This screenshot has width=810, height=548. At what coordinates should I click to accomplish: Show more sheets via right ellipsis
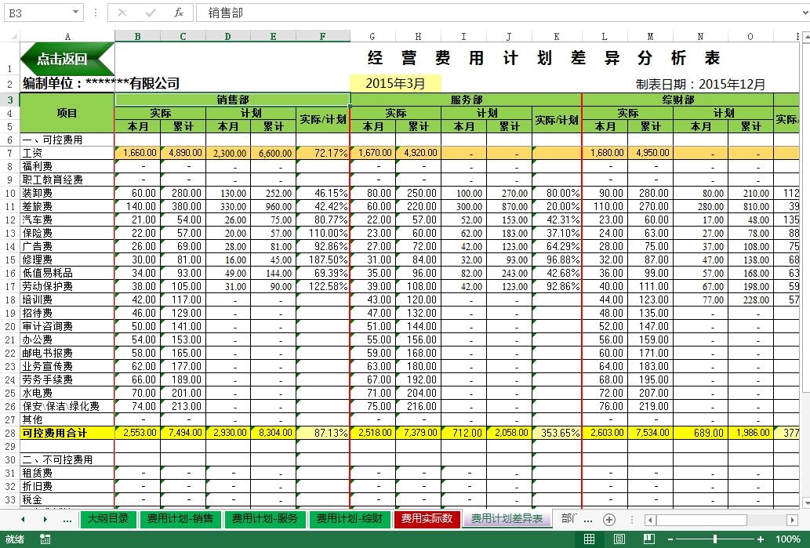587,519
